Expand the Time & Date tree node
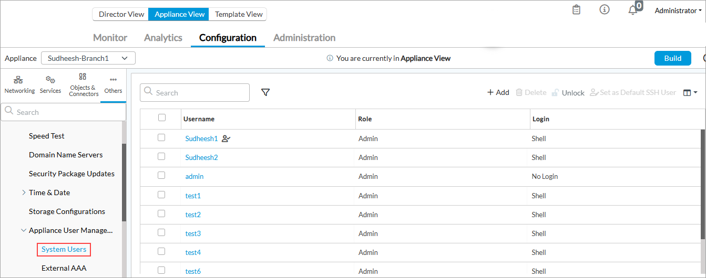 [24, 193]
